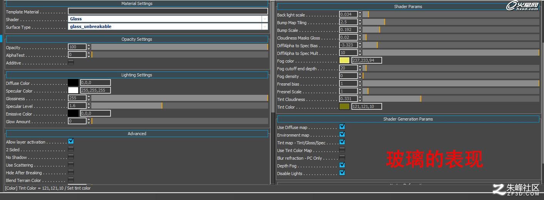Click the Tint Color status bar text
Screen dimensions: 544x200
point(48,188)
